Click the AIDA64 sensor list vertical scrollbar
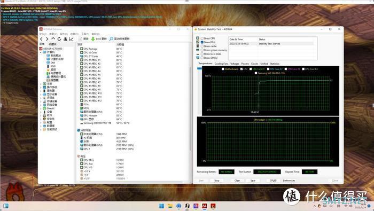Viewport: 374px width, 211px height. tap(190, 108)
